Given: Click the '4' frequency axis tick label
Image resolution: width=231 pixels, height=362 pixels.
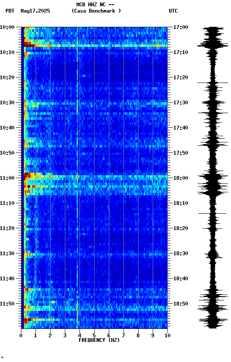Looking at the screenshot, I should point(80,336).
